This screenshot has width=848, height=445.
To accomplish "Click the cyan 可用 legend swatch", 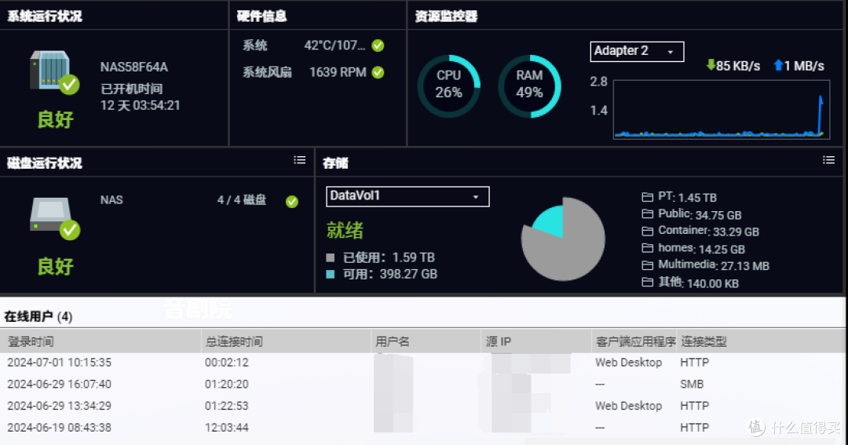I will [x=331, y=274].
